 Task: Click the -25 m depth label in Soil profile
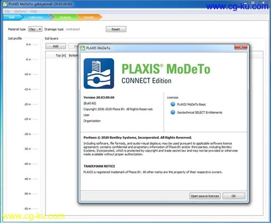(28, 119)
